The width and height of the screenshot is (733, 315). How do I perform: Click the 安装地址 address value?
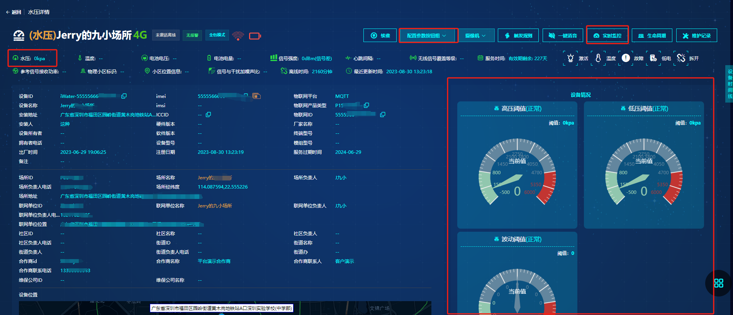click(x=108, y=115)
